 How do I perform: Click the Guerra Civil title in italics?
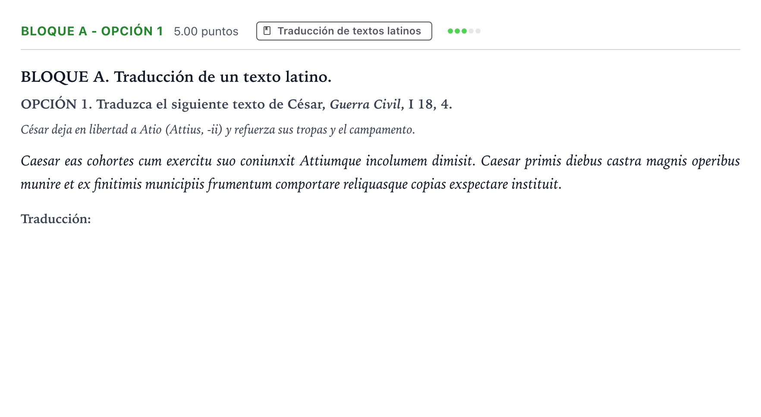(366, 104)
